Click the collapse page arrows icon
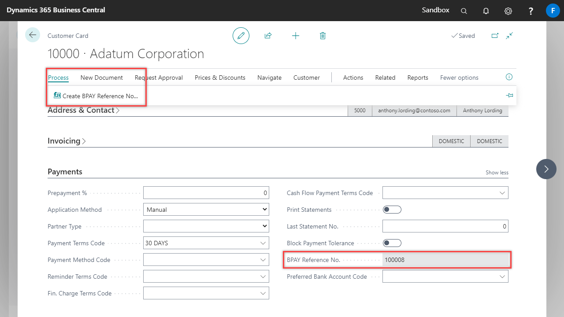 509,36
